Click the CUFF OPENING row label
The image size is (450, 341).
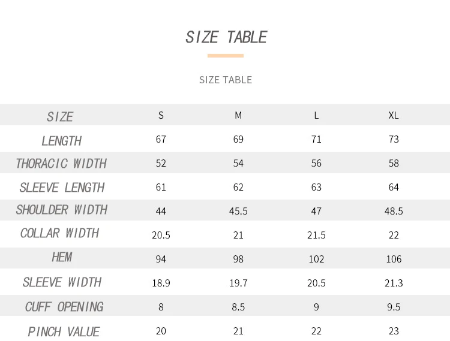[64, 307]
